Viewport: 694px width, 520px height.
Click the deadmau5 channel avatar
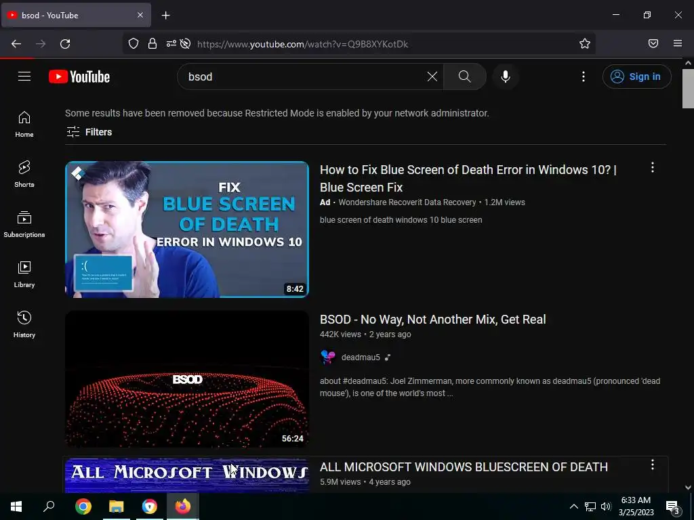pyautogui.click(x=327, y=357)
